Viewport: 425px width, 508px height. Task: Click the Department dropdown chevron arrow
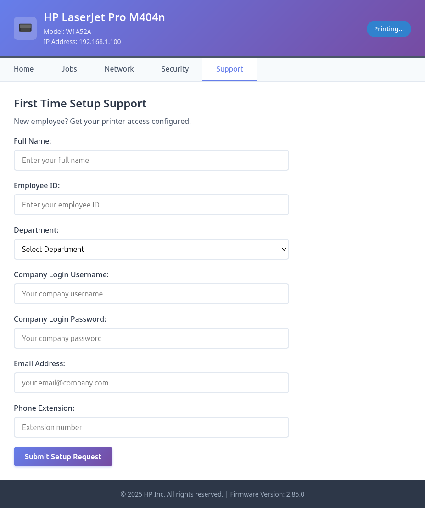(284, 249)
